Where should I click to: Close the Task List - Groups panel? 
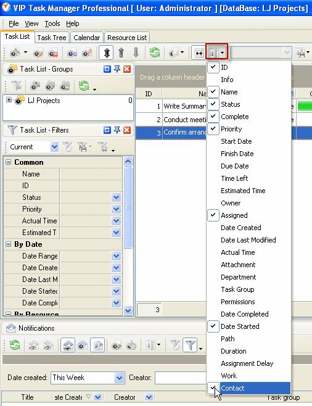click(x=127, y=69)
